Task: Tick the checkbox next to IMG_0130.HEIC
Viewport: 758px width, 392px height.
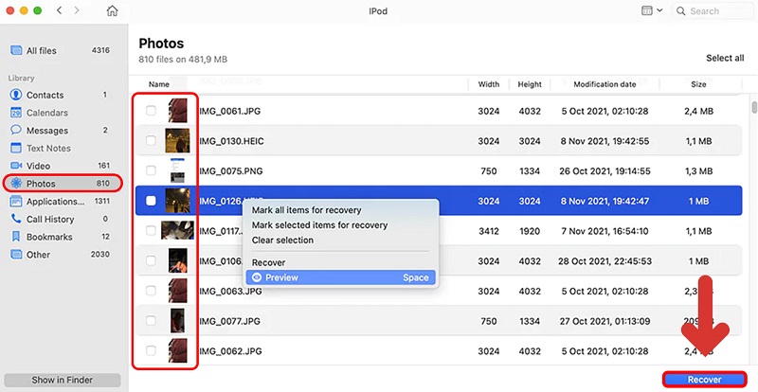Action: pos(151,141)
